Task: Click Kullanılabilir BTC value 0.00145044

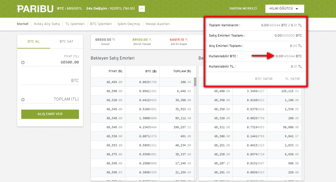Action: [x=288, y=56]
